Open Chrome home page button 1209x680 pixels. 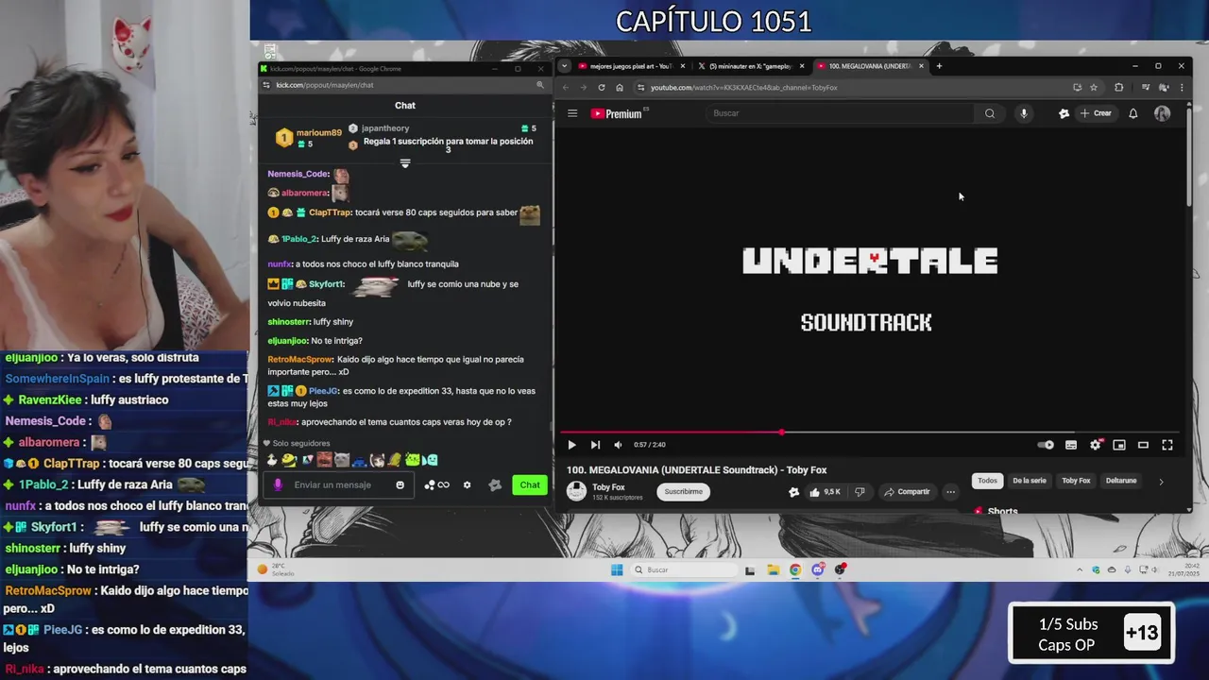[620, 88]
